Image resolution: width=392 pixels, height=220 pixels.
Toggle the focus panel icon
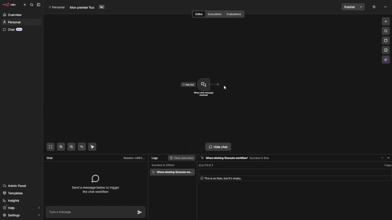point(386,50)
